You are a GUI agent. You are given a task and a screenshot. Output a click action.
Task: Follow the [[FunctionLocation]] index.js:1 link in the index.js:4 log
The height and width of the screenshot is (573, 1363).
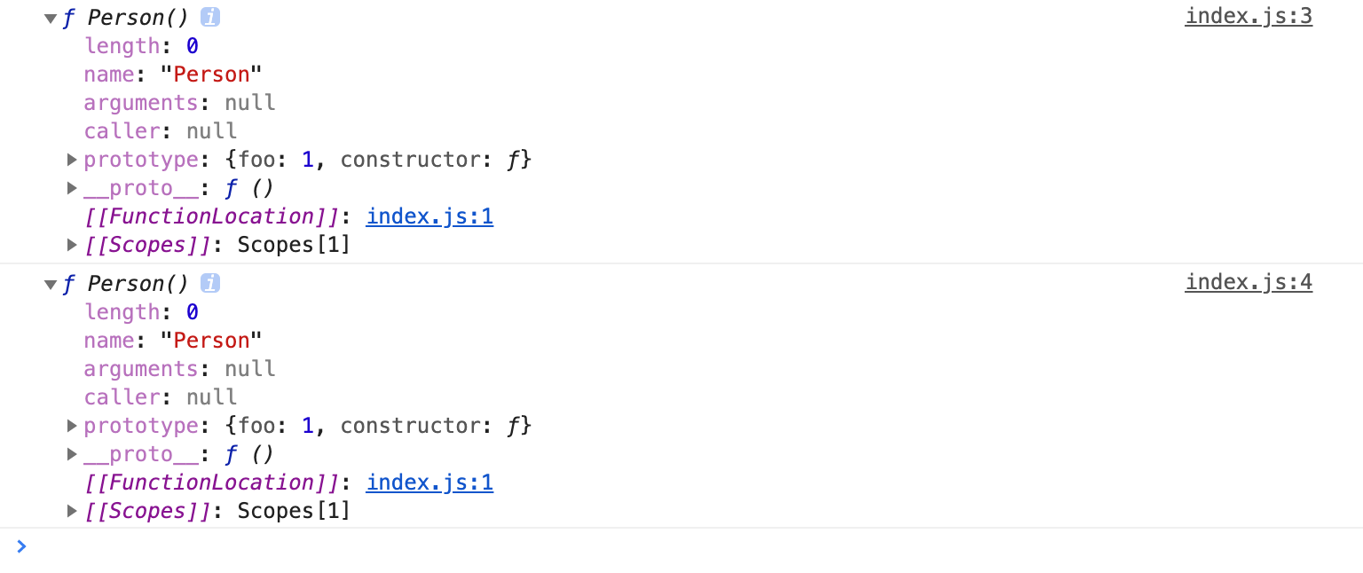(x=429, y=483)
